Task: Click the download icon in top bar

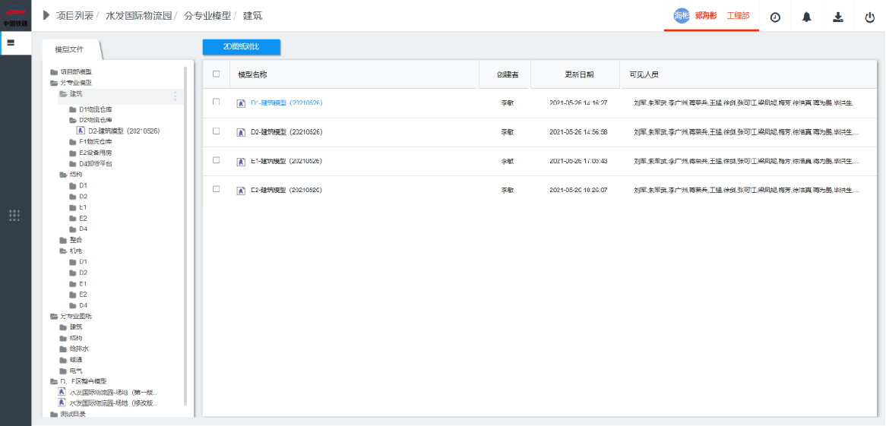Action: [x=838, y=17]
